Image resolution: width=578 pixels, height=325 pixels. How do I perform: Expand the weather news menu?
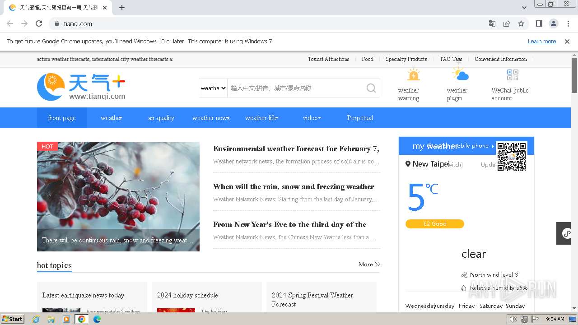point(211,118)
